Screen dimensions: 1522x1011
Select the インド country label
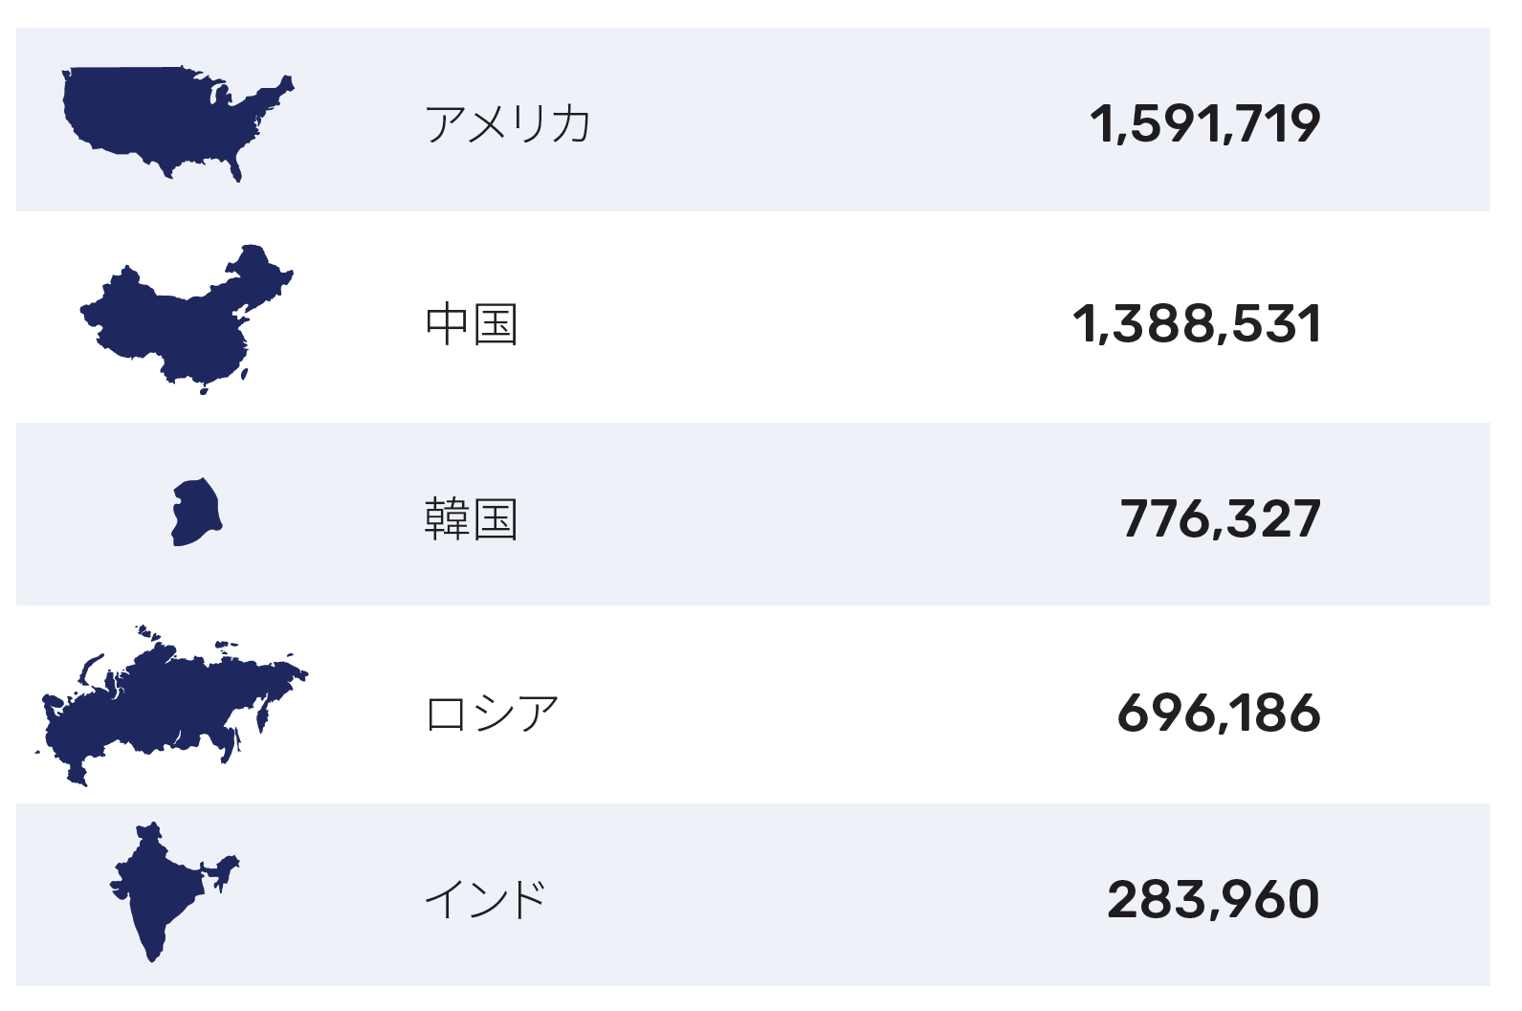[x=485, y=899]
